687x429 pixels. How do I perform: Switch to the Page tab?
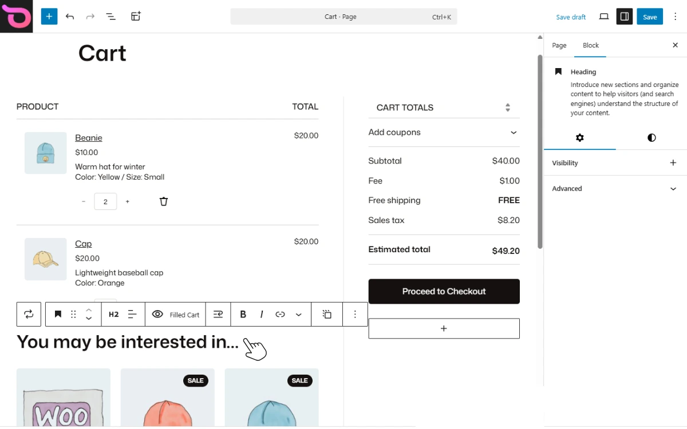point(559,45)
